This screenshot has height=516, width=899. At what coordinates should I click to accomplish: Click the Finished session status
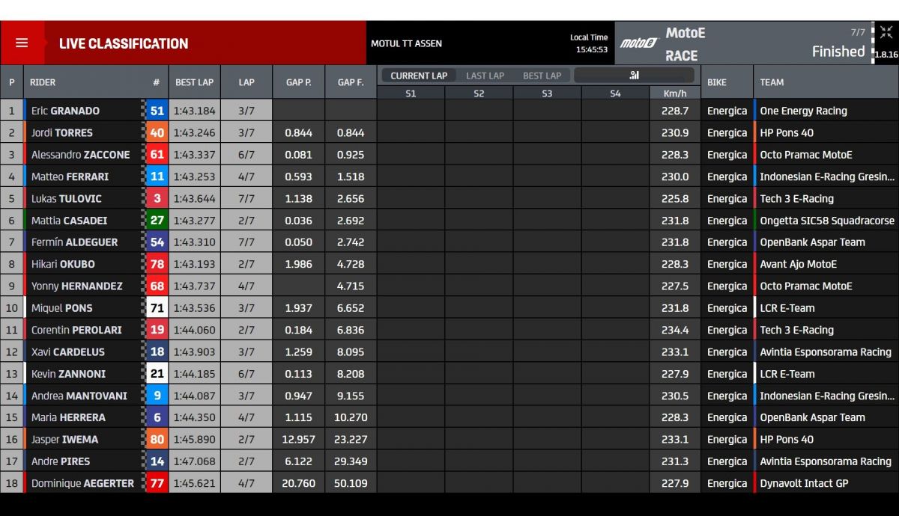(838, 51)
